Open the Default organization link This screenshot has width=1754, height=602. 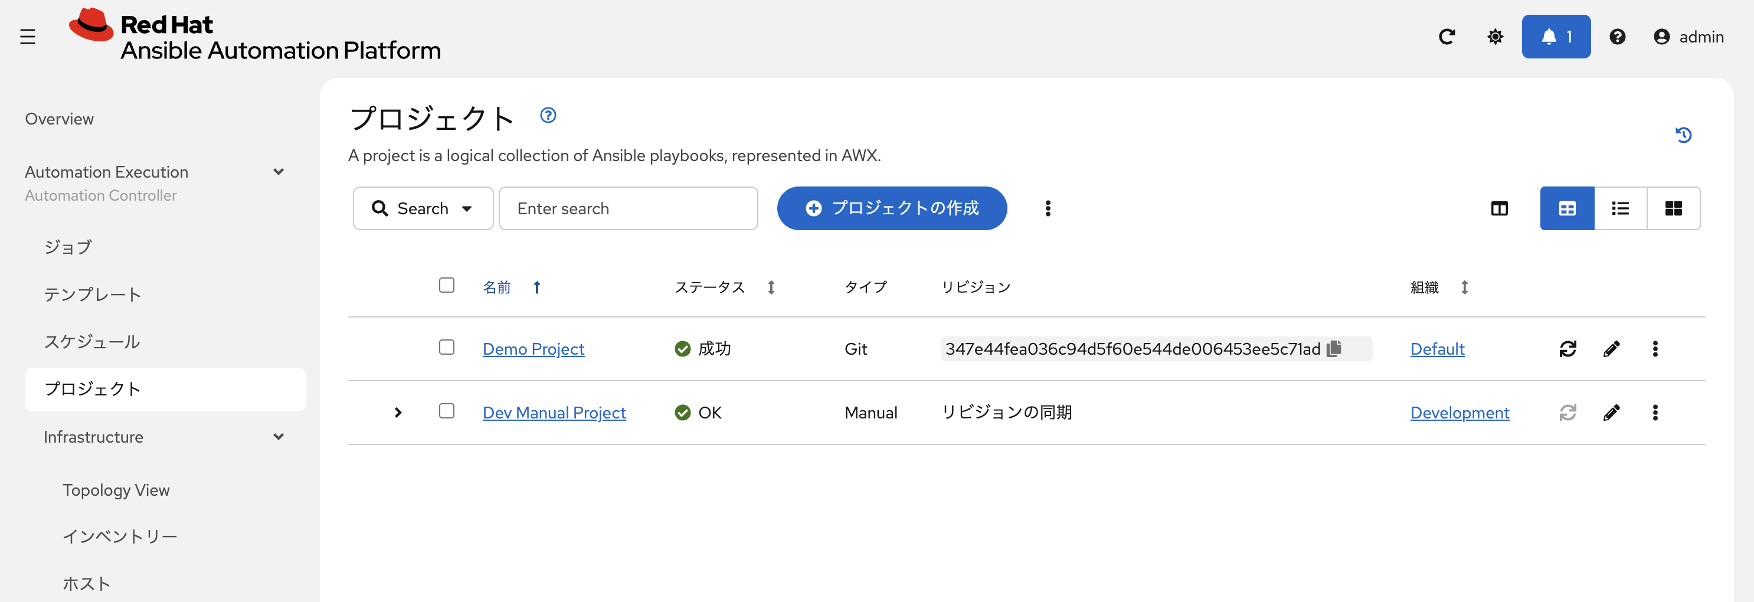(1436, 349)
